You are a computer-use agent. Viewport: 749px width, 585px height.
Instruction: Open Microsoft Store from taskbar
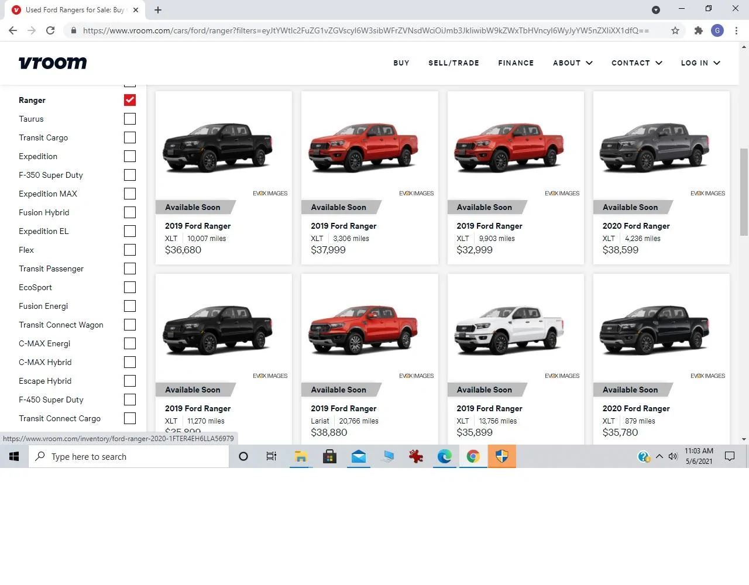click(x=329, y=456)
